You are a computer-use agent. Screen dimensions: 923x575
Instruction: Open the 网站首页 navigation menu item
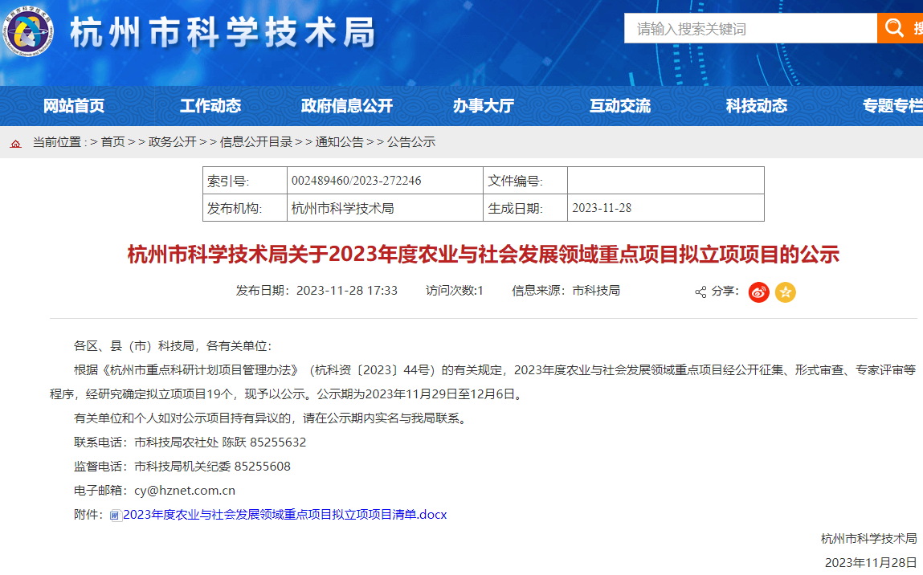pos(74,106)
